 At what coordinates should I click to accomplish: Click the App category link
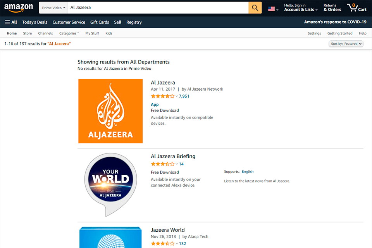click(155, 104)
